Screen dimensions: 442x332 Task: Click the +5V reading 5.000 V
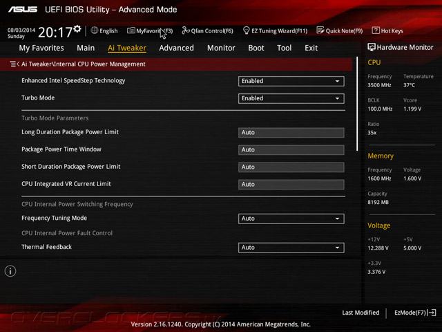coord(412,248)
